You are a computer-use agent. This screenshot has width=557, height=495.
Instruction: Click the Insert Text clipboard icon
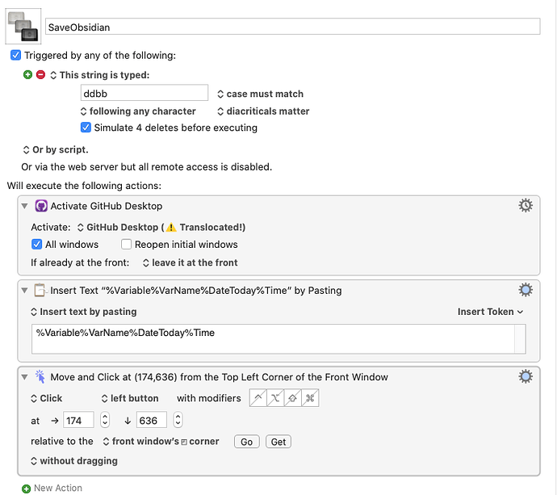[40, 290]
